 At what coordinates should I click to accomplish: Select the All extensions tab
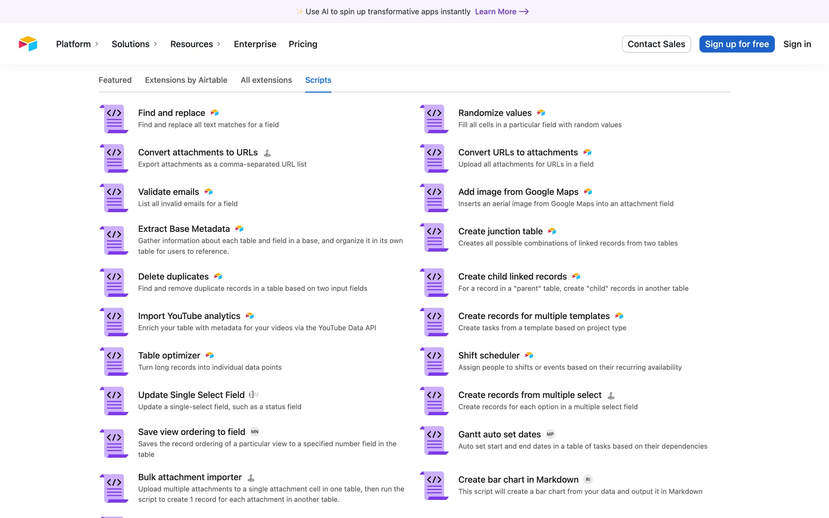tap(266, 80)
